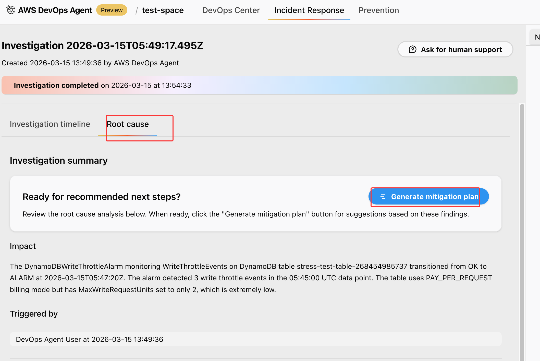Select the Root cause tab
Screen dimensions: 540x361
(x=128, y=124)
